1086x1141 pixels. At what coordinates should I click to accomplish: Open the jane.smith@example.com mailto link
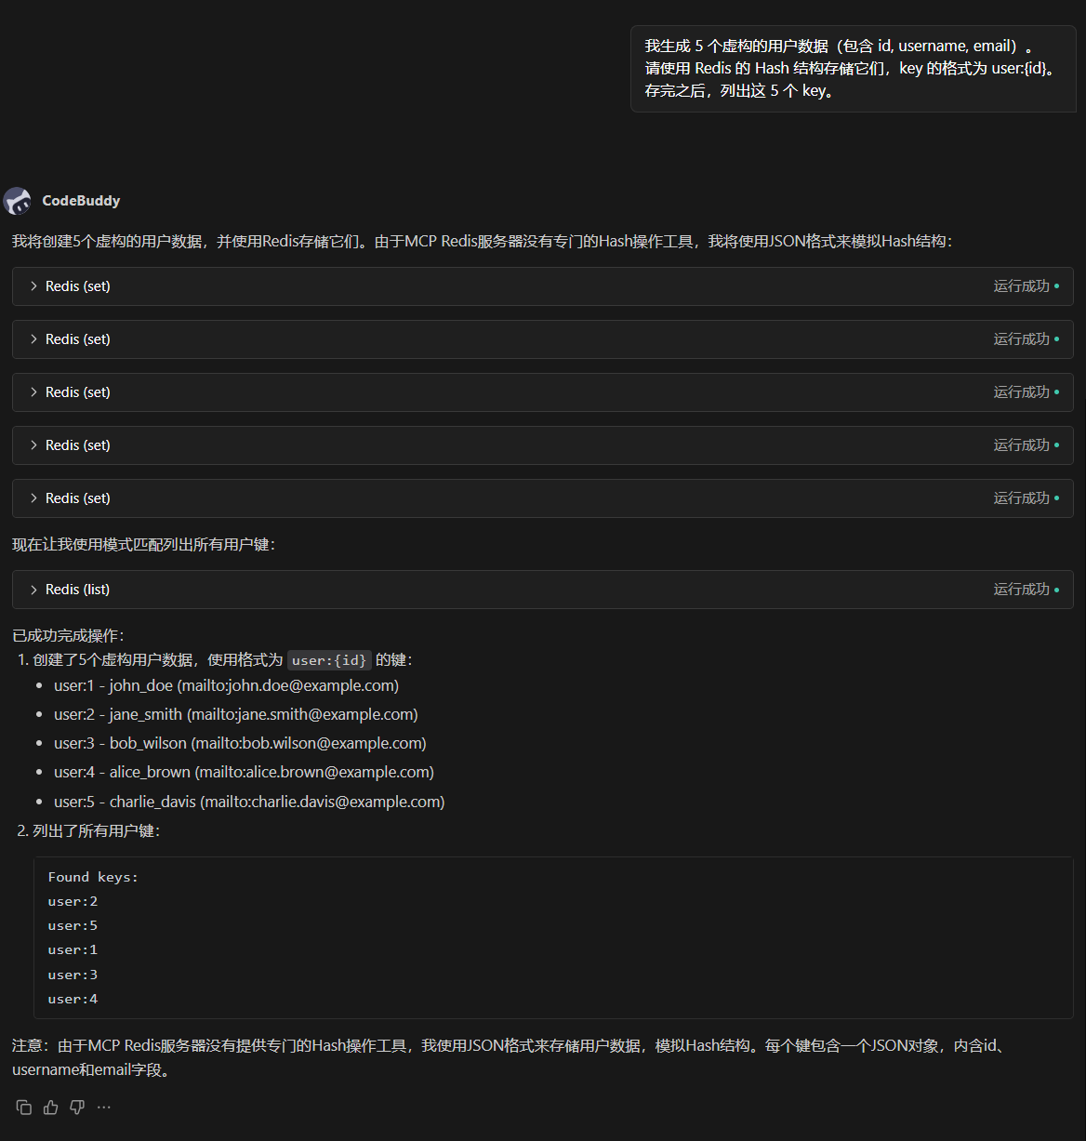coord(303,714)
